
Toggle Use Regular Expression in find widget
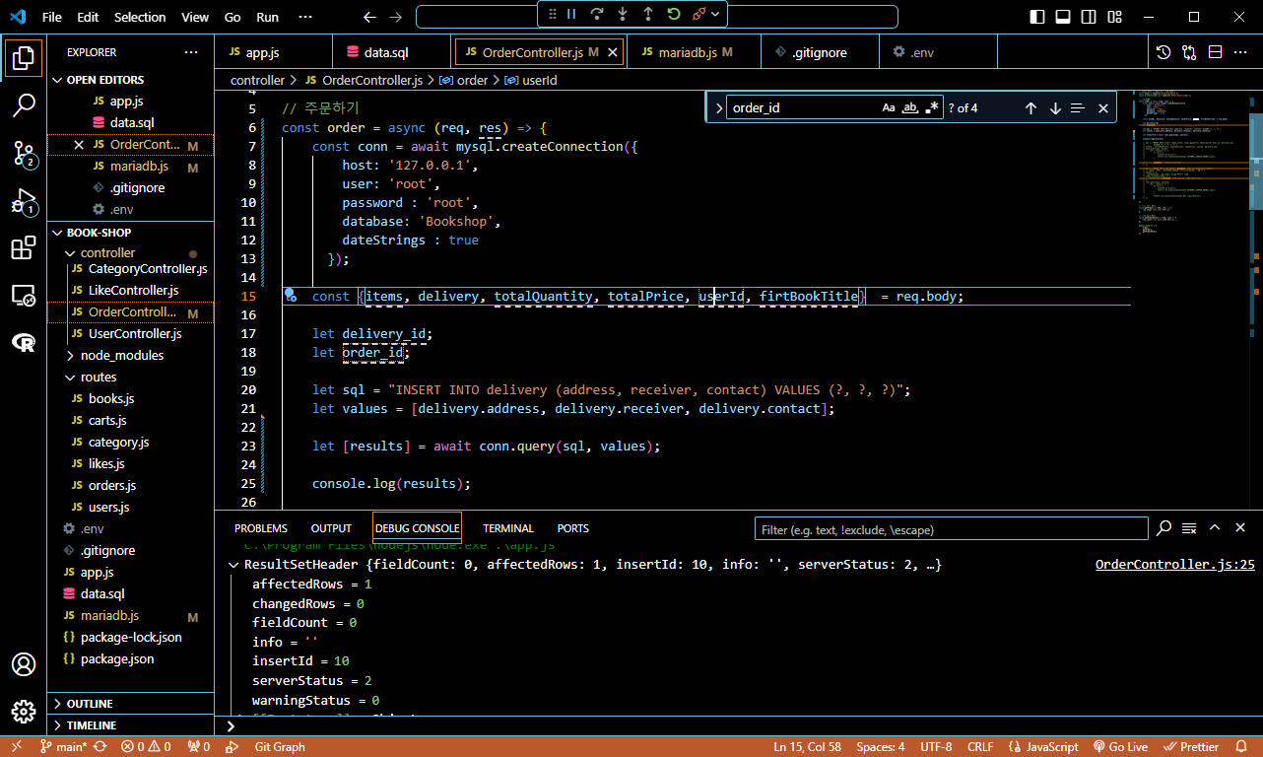[932, 107]
